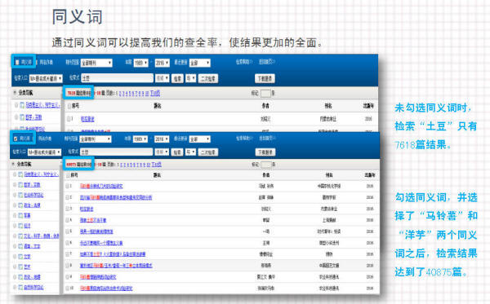The width and height of the screenshot is (490, 304).
Task: Click the 标记 number box in upper results bar
Action: tap(265, 93)
